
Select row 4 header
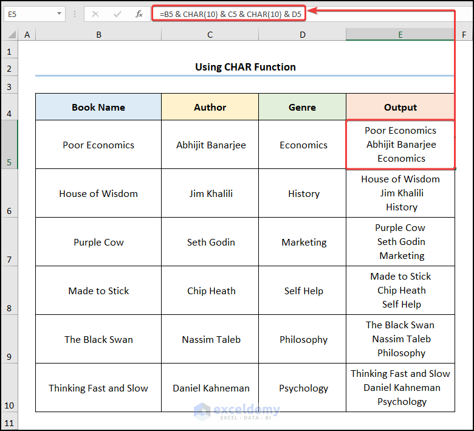pos(9,107)
